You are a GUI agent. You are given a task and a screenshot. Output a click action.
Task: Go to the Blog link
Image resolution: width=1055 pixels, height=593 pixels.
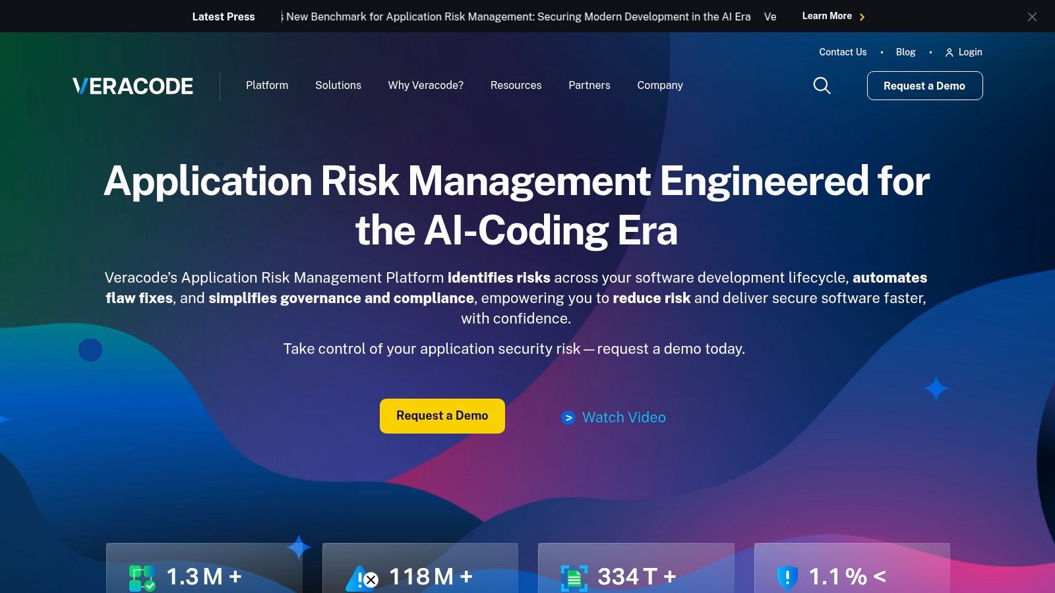pyautogui.click(x=905, y=52)
